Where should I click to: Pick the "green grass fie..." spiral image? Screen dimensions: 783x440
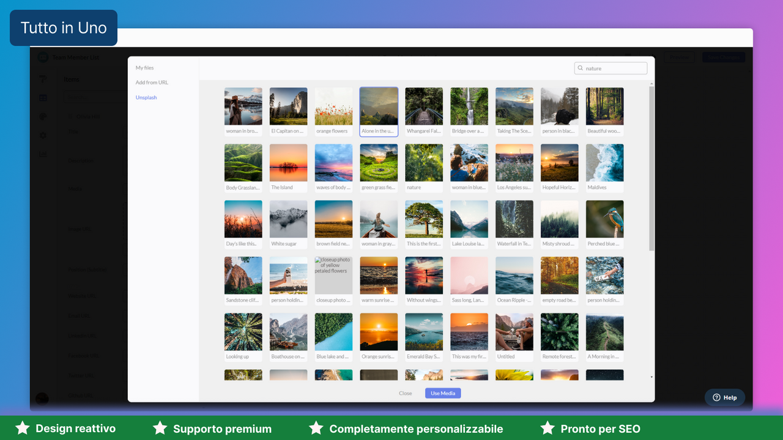(379, 168)
